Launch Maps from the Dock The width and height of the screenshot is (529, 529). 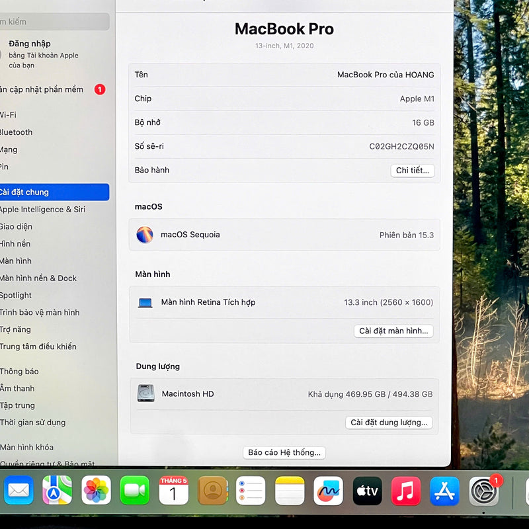coord(57,490)
